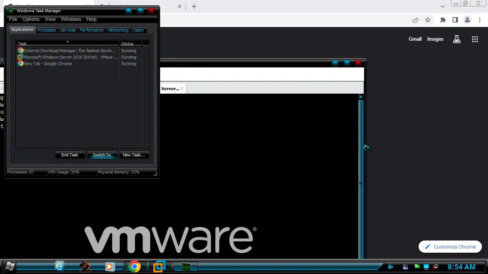Minimize the Task Manager window
Screen dimensions: 488x274
point(129,11)
